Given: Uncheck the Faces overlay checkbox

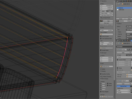Looking at the screenshot, I should (x=101, y=83).
